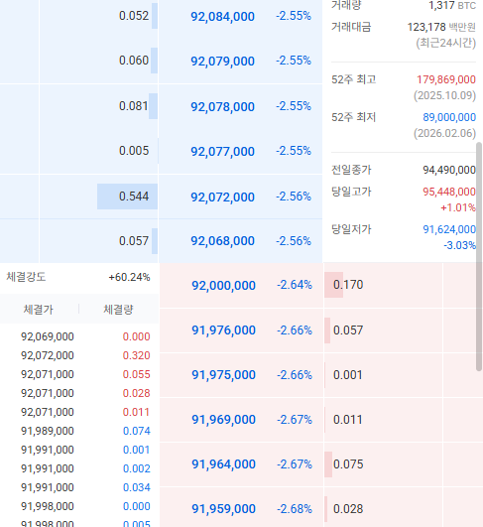Click ask quantity 0.052
This screenshot has width=483, height=527.
tap(134, 16)
